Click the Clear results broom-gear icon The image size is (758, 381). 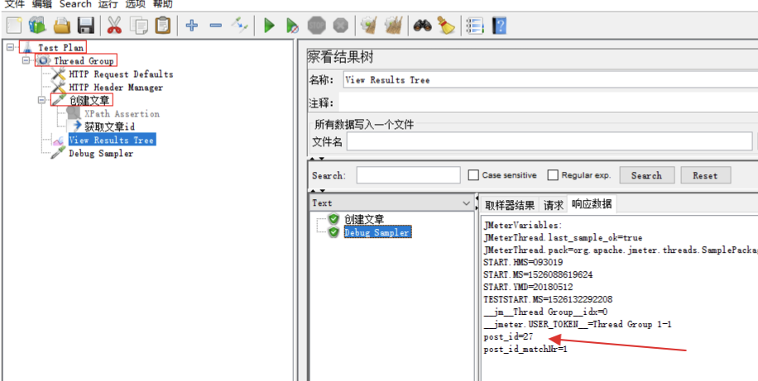(x=370, y=25)
